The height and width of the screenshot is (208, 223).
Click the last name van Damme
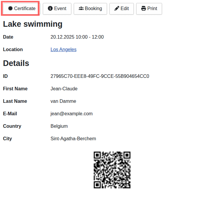pos(63,101)
